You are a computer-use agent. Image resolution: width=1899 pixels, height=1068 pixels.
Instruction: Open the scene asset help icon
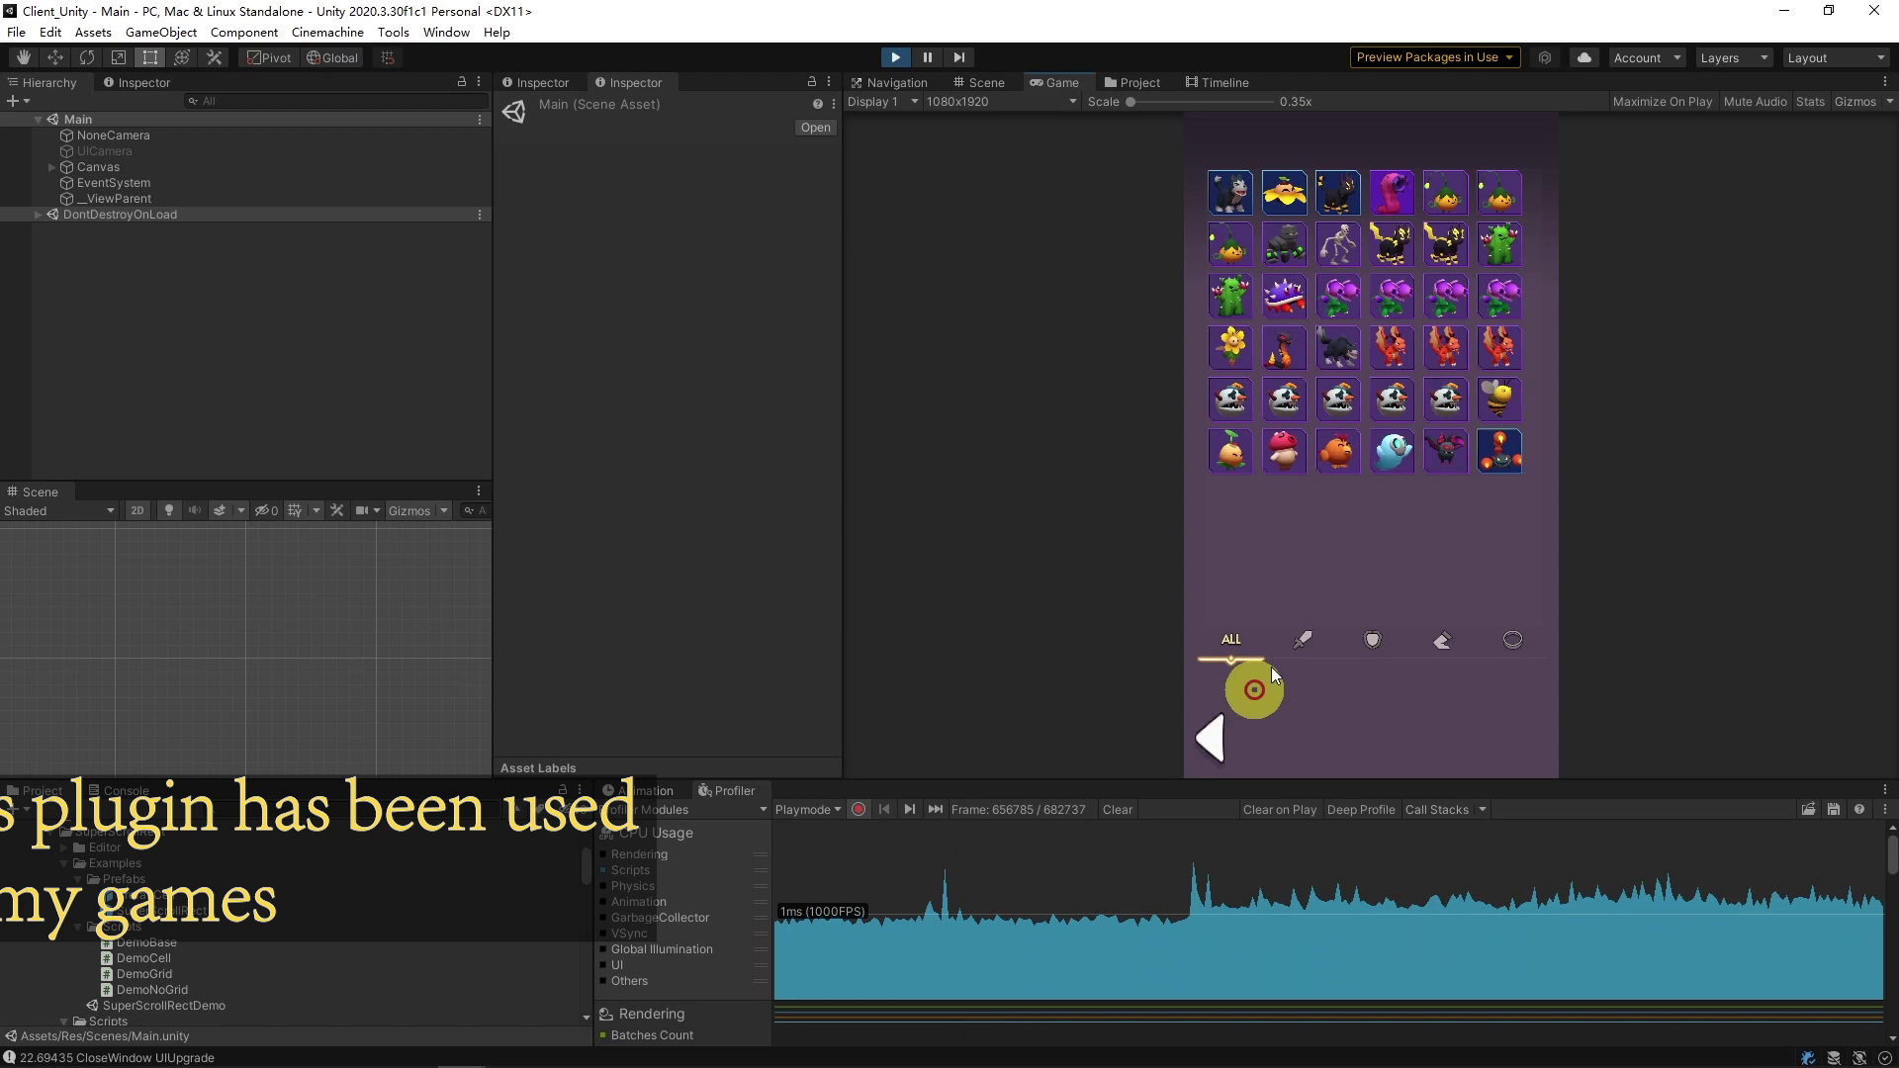click(817, 104)
